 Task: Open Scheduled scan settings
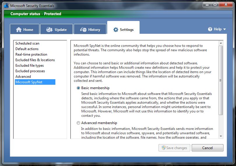(27, 43)
